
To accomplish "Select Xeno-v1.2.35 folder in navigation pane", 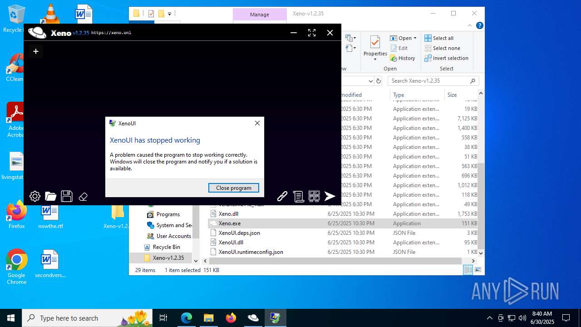I will 163,258.
